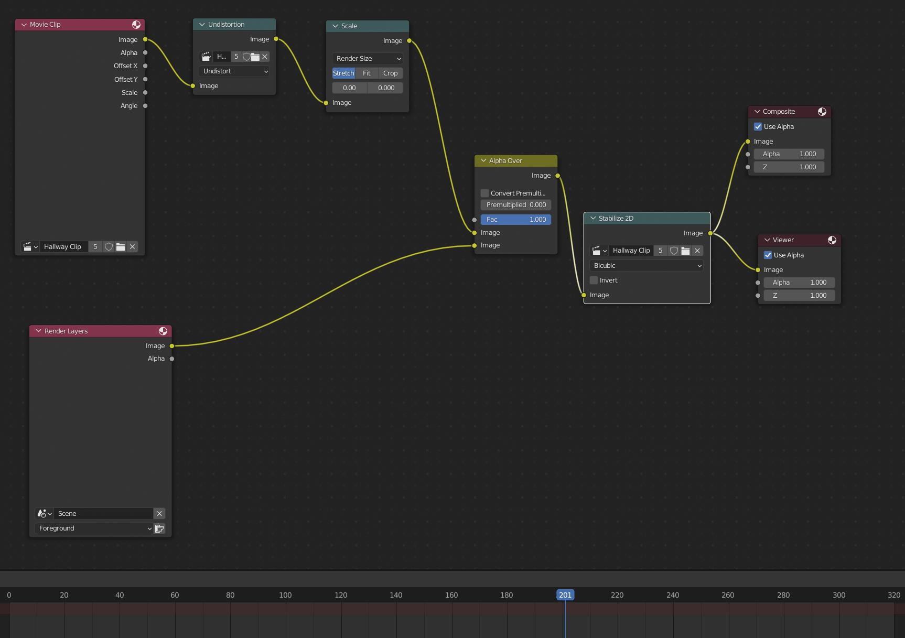Enable Convert Premultiply in the Alpha Over node
905x638 pixels.
(x=484, y=193)
